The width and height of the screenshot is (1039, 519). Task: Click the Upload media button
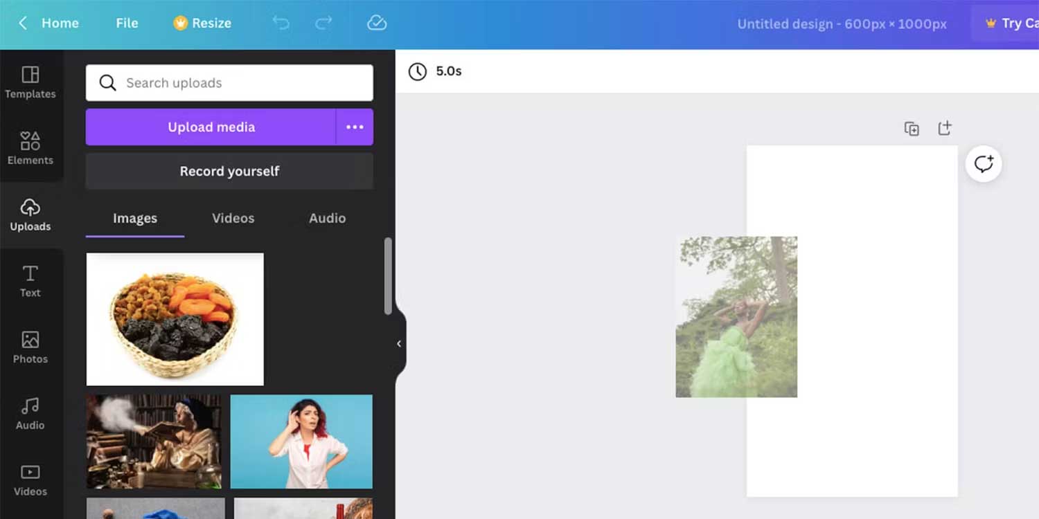pyautogui.click(x=211, y=127)
